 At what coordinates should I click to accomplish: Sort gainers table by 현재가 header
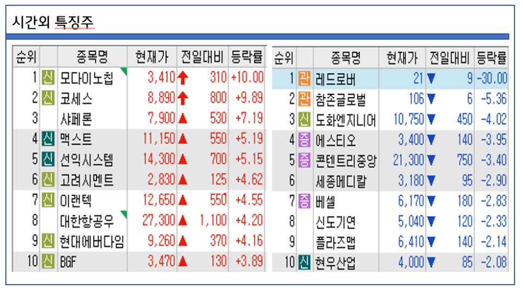click(x=152, y=57)
